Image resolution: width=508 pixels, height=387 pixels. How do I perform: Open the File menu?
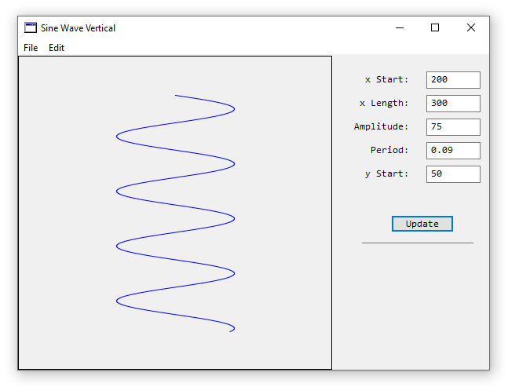point(31,48)
